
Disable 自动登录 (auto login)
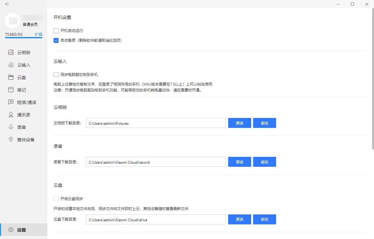click(x=56, y=40)
